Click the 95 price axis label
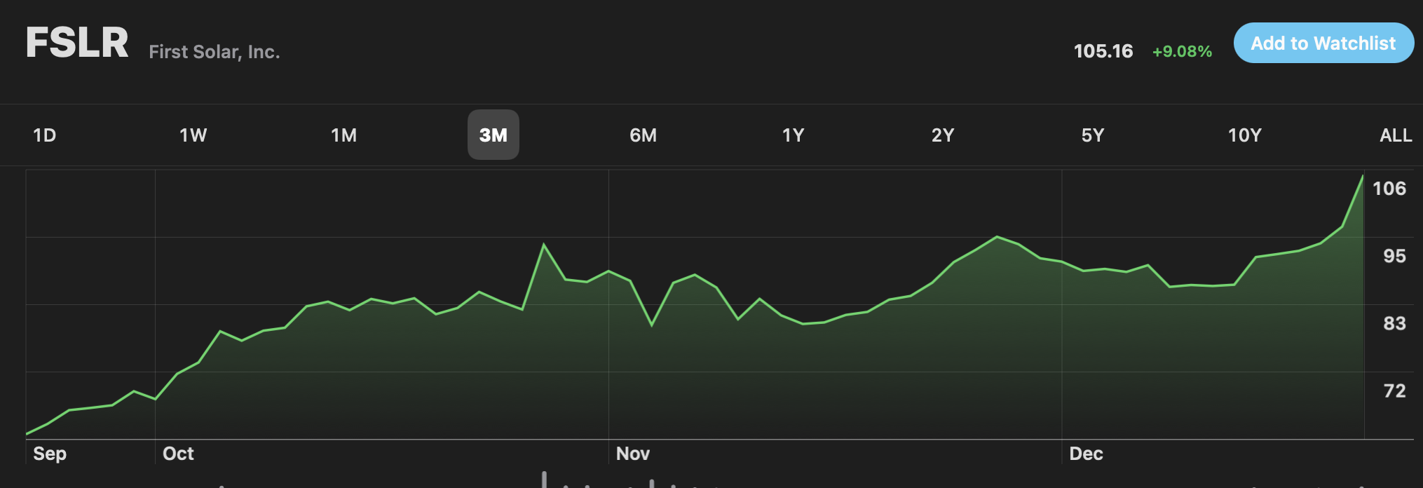1423x488 pixels. (1394, 256)
